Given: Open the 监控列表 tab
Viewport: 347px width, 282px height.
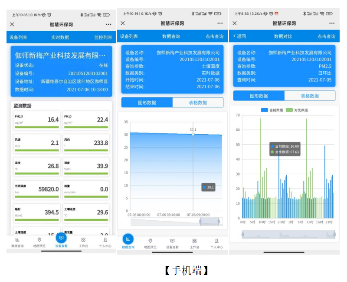Looking at the screenshot, I should 103,37.
